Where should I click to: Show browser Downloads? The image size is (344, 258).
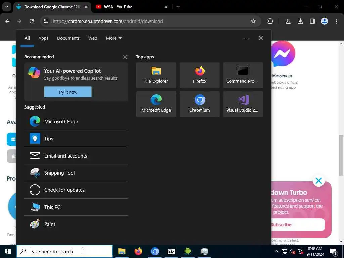(x=300, y=21)
